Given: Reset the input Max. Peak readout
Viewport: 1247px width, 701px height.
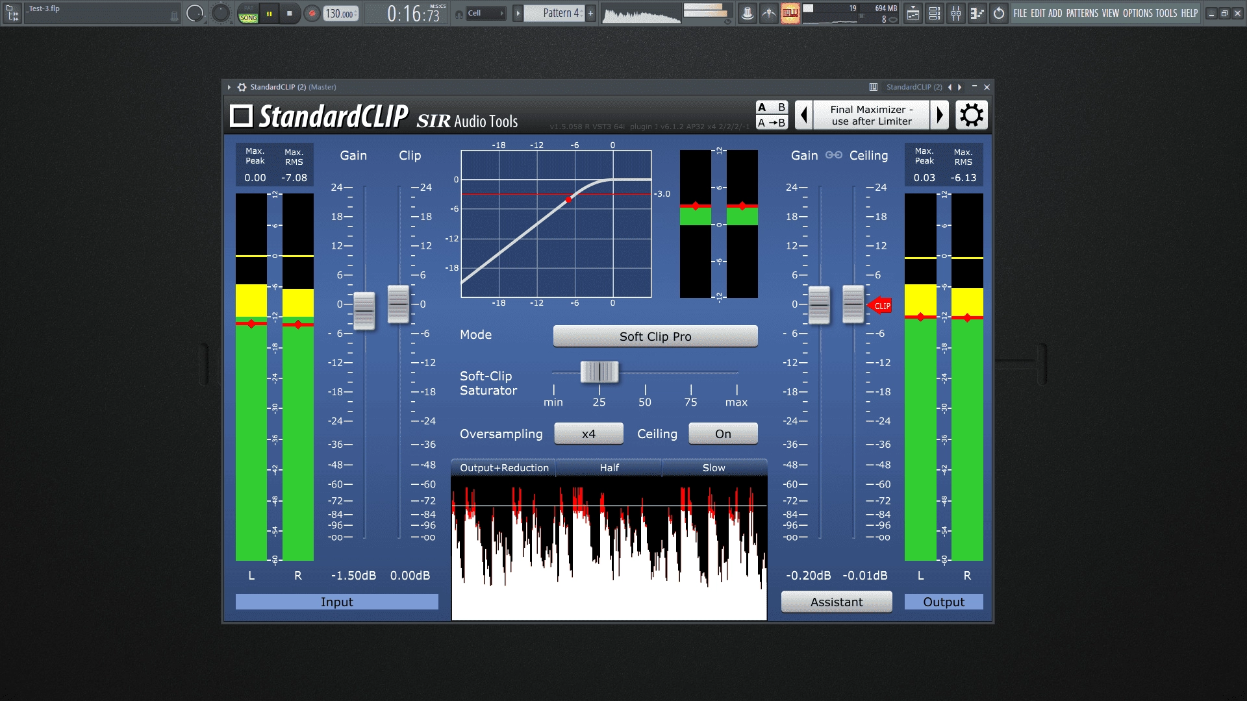Looking at the screenshot, I should click(x=255, y=177).
